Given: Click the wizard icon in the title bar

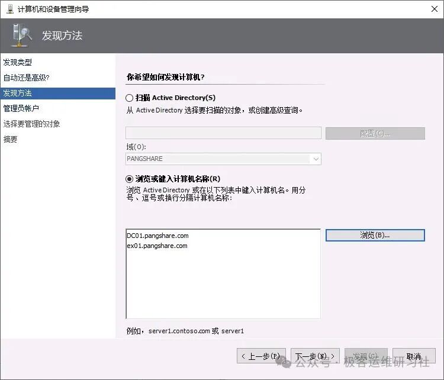Looking at the screenshot, I should (10, 9).
